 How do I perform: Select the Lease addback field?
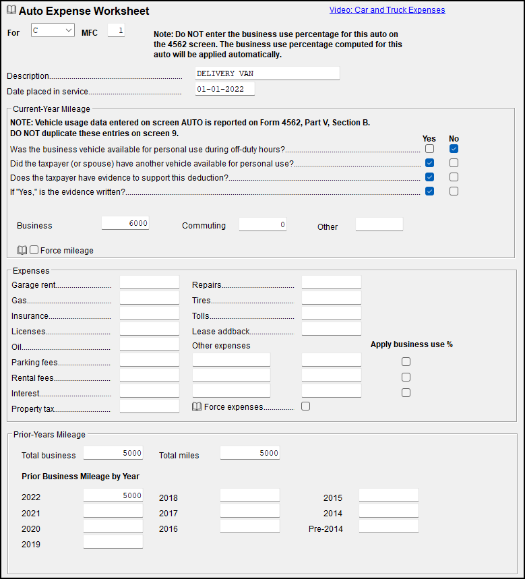[x=332, y=329]
